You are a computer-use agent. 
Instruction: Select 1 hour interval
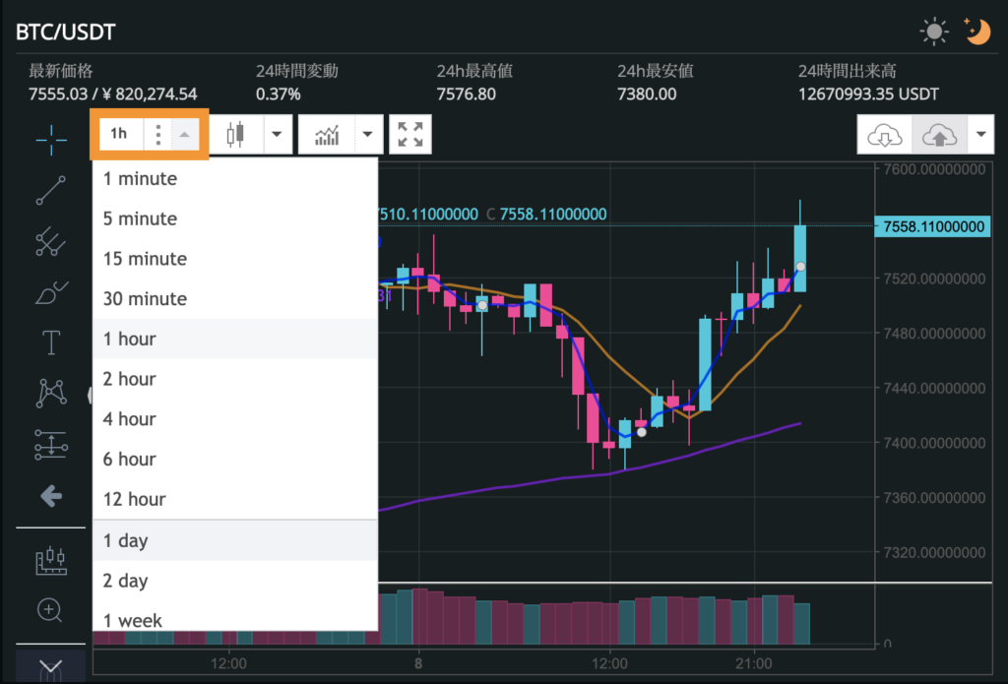(235, 339)
